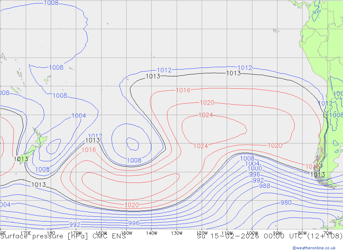343x251 pixels.
Task: Click the 1000 isobar label
Action: (255, 168)
